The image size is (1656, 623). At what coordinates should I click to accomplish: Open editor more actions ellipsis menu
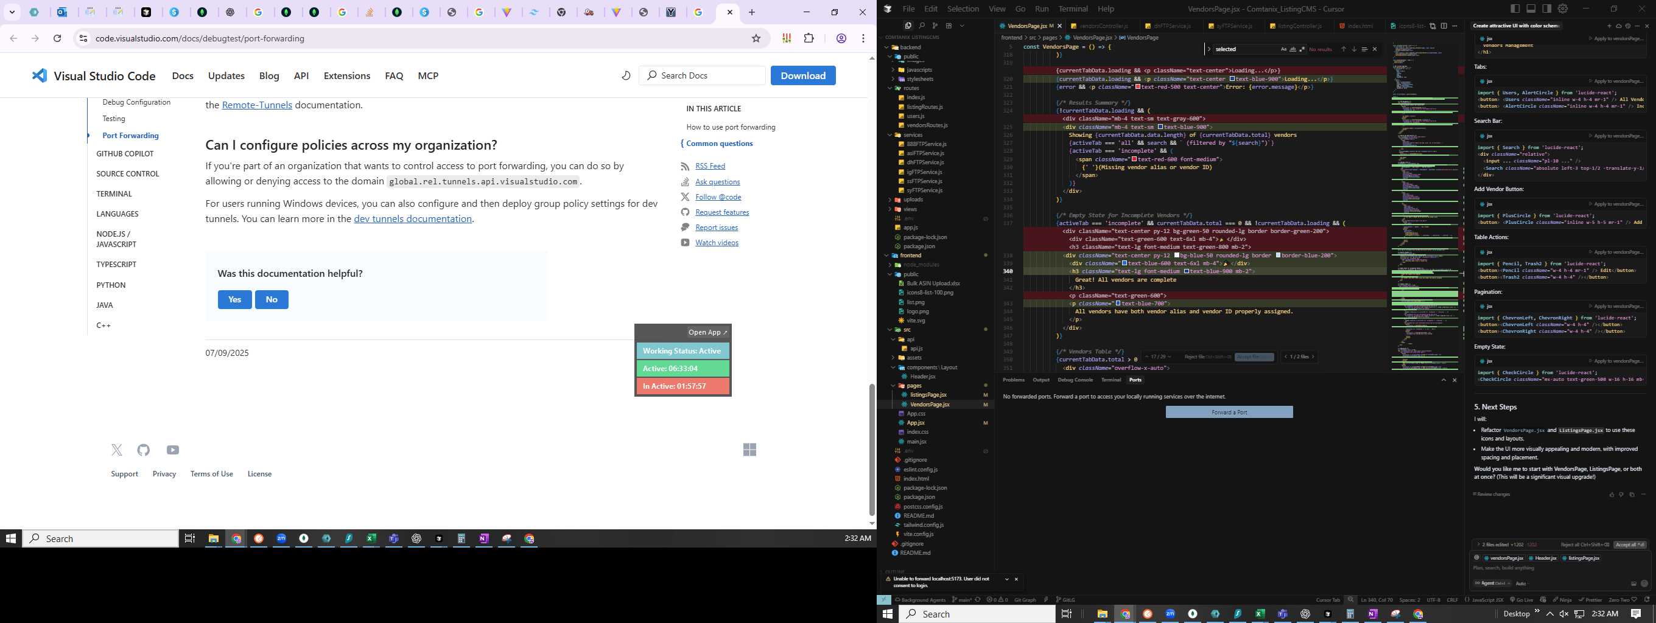tap(1455, 26)
